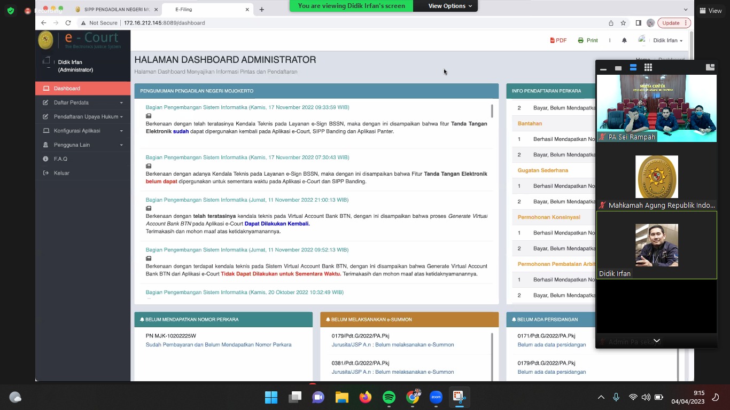This screenshot has height=410, width=730.
Task: Click the Chrome Update button
Action: point(674,23)
